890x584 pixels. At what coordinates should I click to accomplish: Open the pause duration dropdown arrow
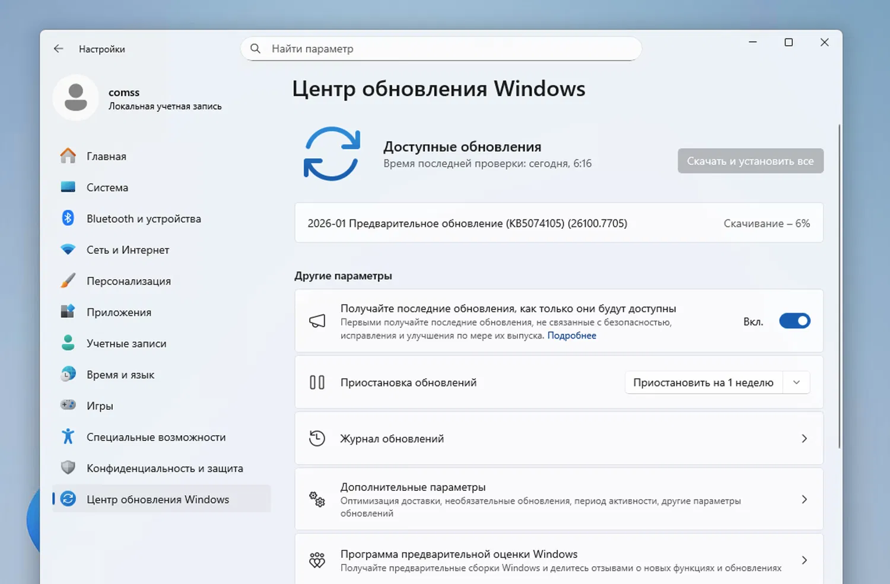click(797, 382)
